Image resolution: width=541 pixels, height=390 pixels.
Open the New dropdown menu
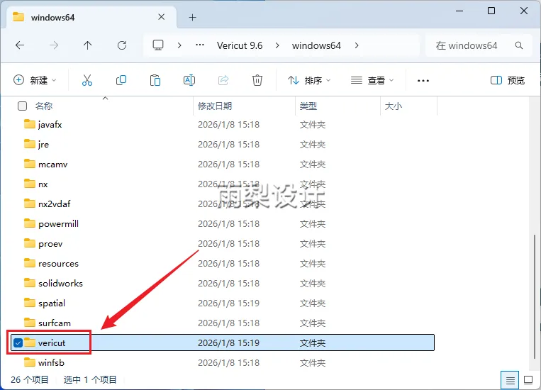(x=35, y=80)
